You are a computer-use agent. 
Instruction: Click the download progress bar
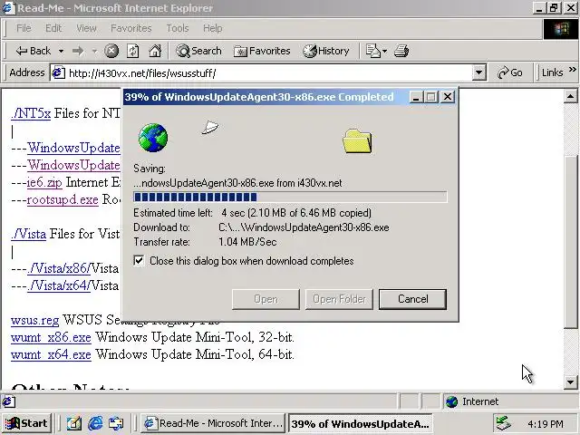click(x=290, y=197)
